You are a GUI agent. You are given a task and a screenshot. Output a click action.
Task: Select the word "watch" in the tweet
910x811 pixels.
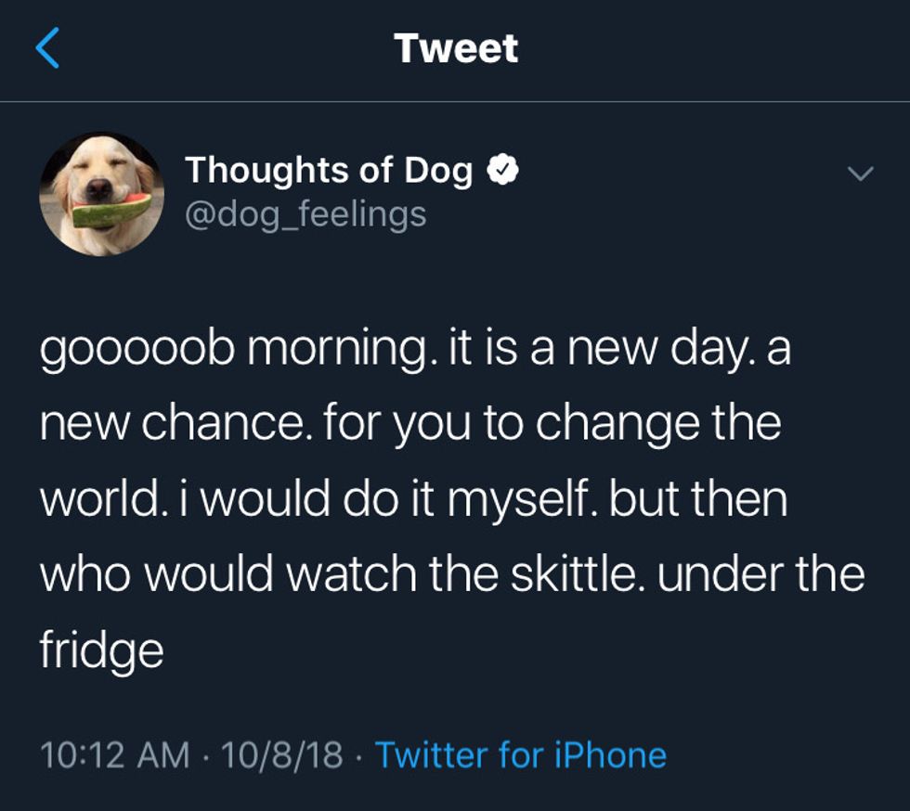tap(348, 573)
